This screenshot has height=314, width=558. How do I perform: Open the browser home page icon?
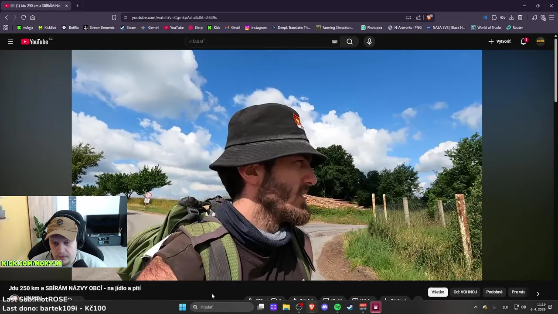tap(32, 17)
